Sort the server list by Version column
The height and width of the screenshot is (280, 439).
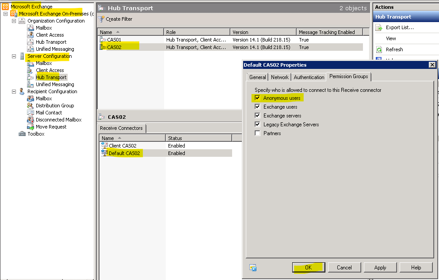(x=263, y=32)
